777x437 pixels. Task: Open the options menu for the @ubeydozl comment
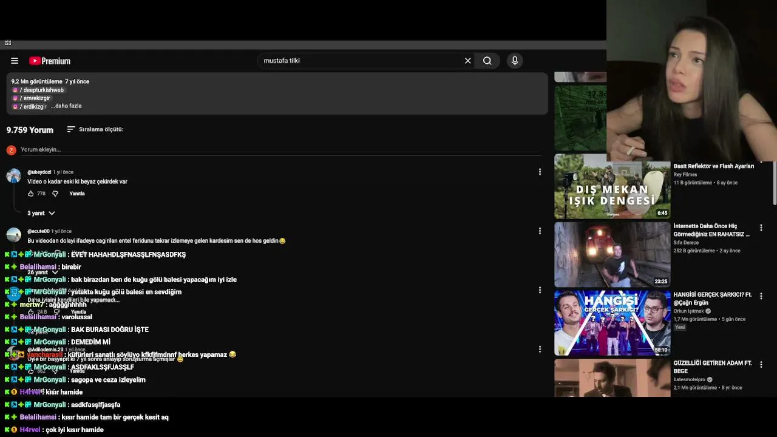(x=540, y=172)
